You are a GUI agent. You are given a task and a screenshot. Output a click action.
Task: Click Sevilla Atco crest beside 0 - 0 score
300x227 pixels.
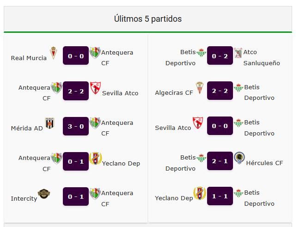pyautogui.click(x=198, y=123)
